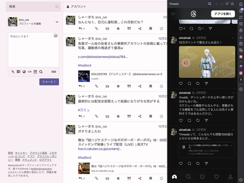Image resolution: width=244 pixels, height=183 pixels.
Task: Copy link of the 花粉だな post
Action: [x=97, y=28]
